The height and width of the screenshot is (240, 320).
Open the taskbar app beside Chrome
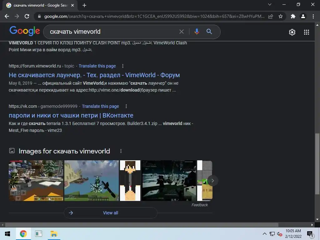pyautogui.click(x=38, y=234)
